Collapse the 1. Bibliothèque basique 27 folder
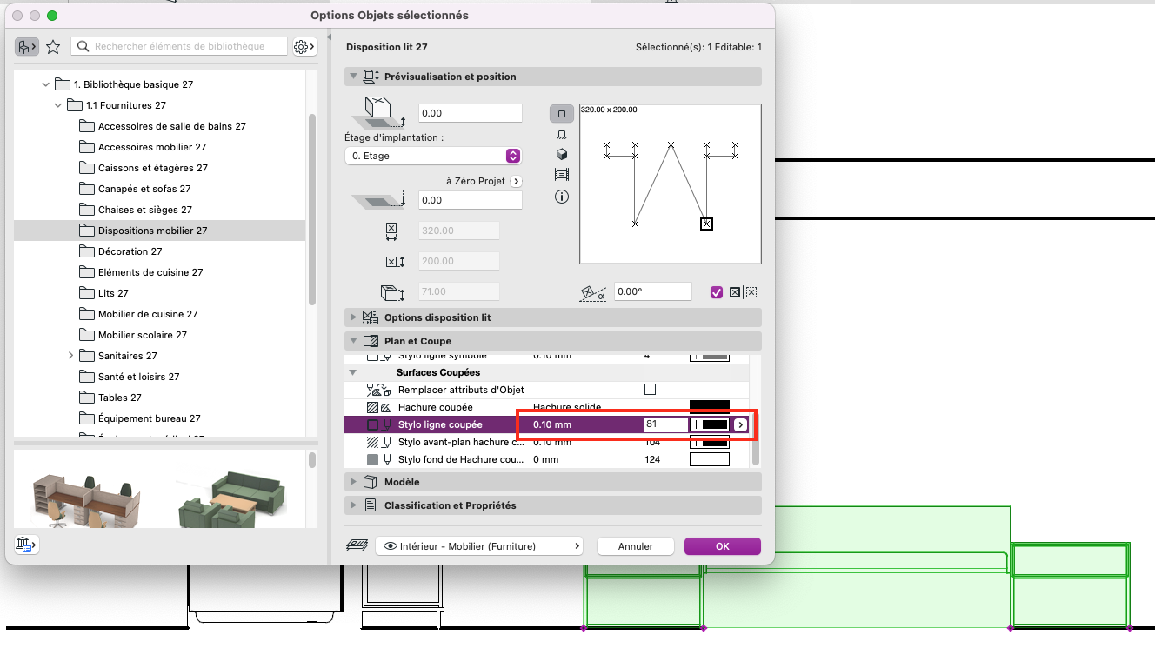Screen dimensions: 1155x655 [x=46, y=84]
